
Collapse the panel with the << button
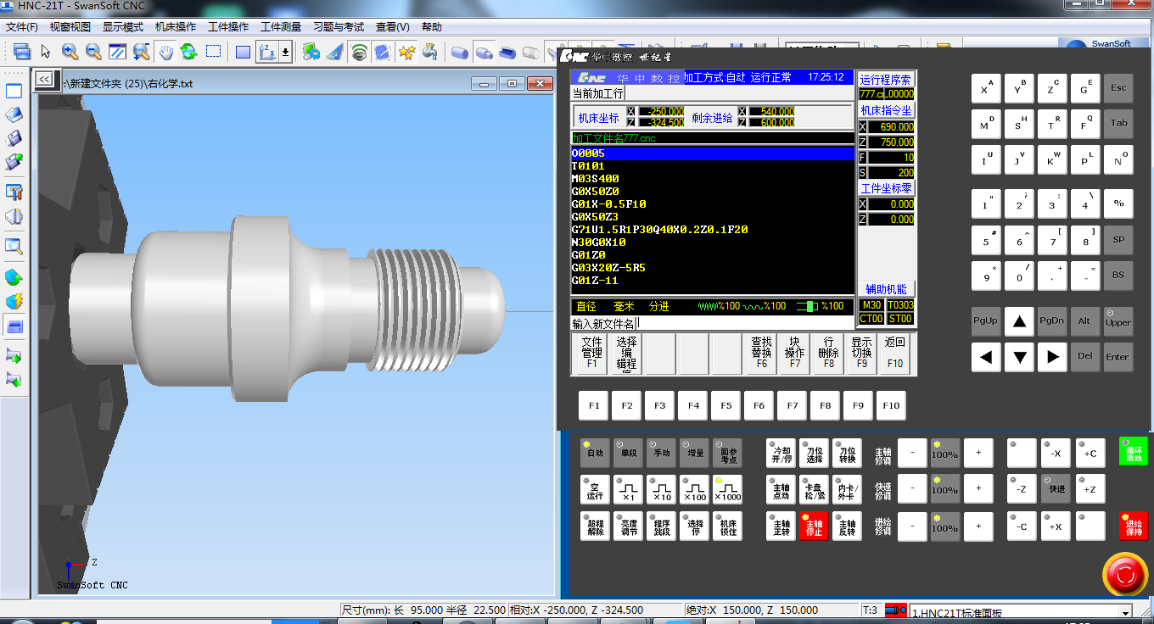(x=44, y=79)
